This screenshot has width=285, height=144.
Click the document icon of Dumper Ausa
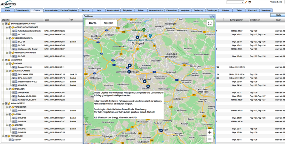click(x=16, y=92)
